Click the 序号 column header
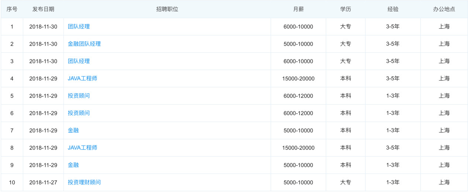The height and width of the screenshot is (192, 468). tap(12, 9)
